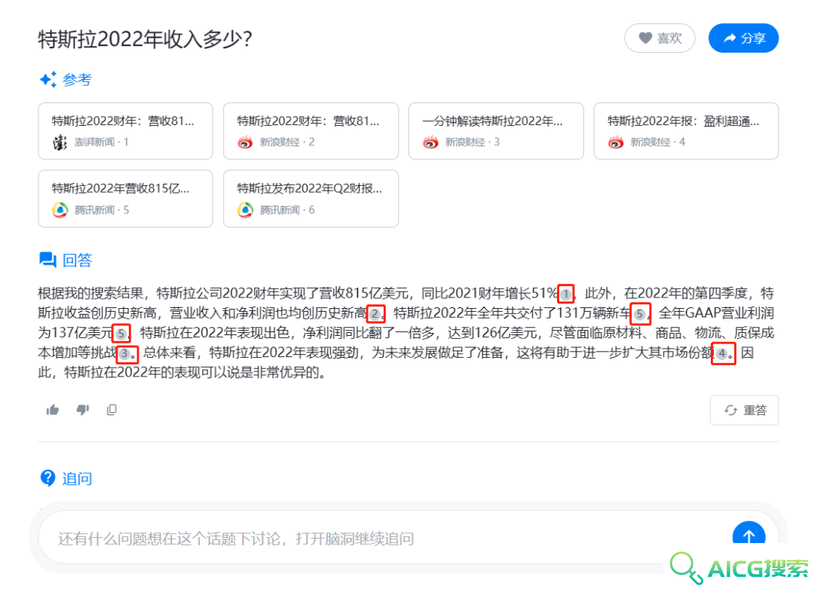
Task: Click the Sina logo on card 4
Action: coord(616,142)
